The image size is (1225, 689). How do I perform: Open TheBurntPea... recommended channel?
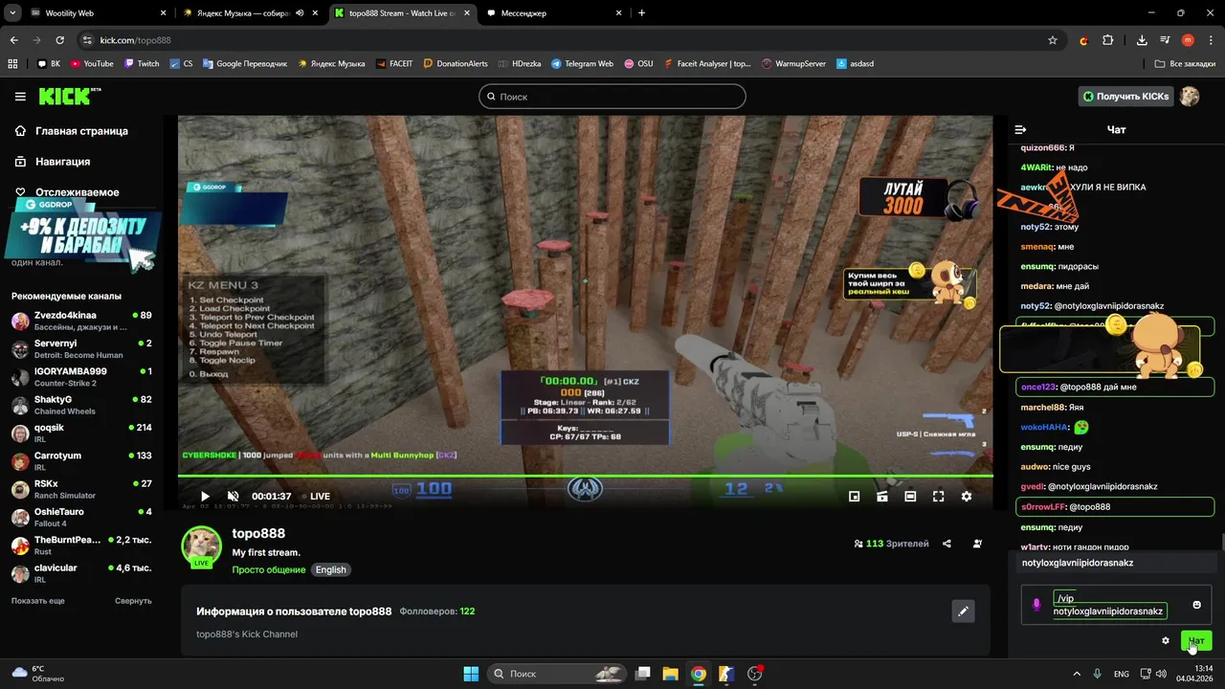[x=81, y=545]
